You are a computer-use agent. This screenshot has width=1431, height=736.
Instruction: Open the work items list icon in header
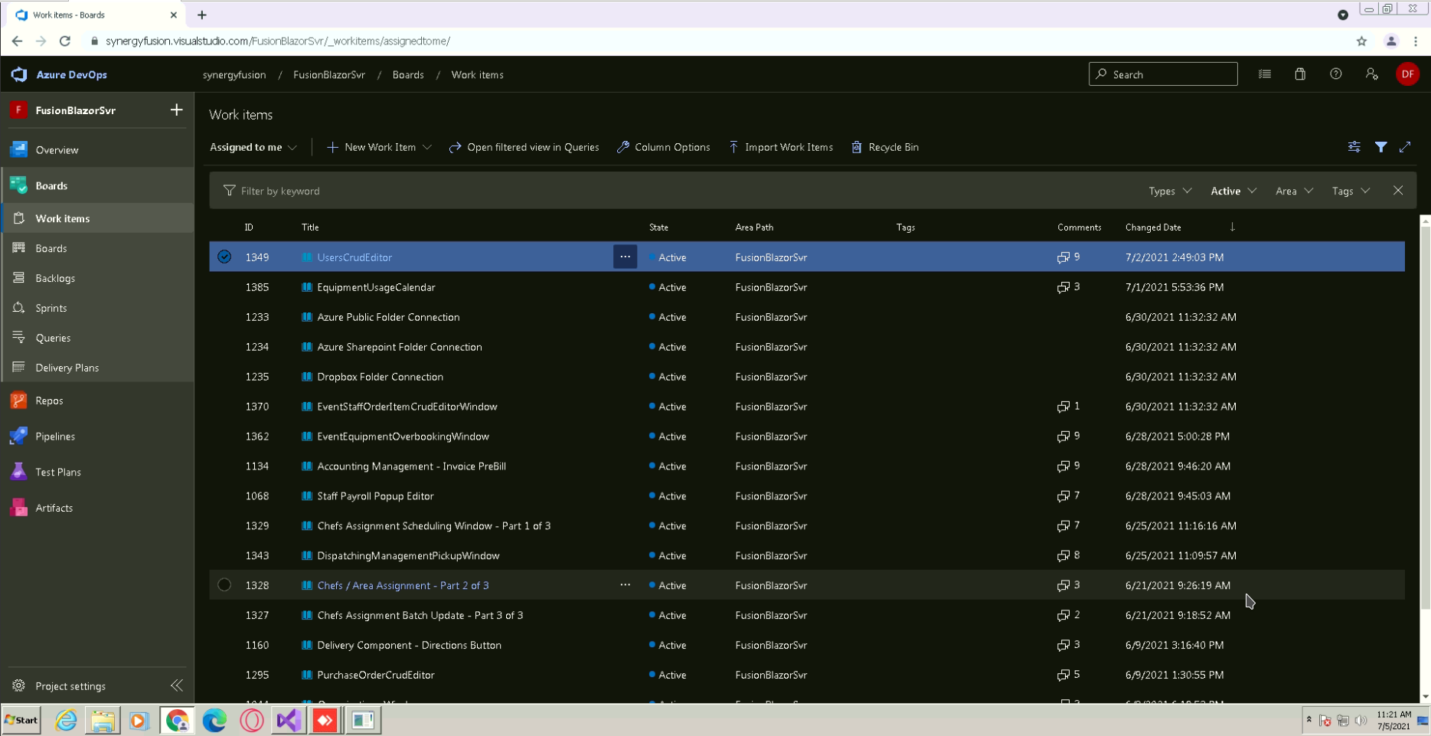[1265, 74]
